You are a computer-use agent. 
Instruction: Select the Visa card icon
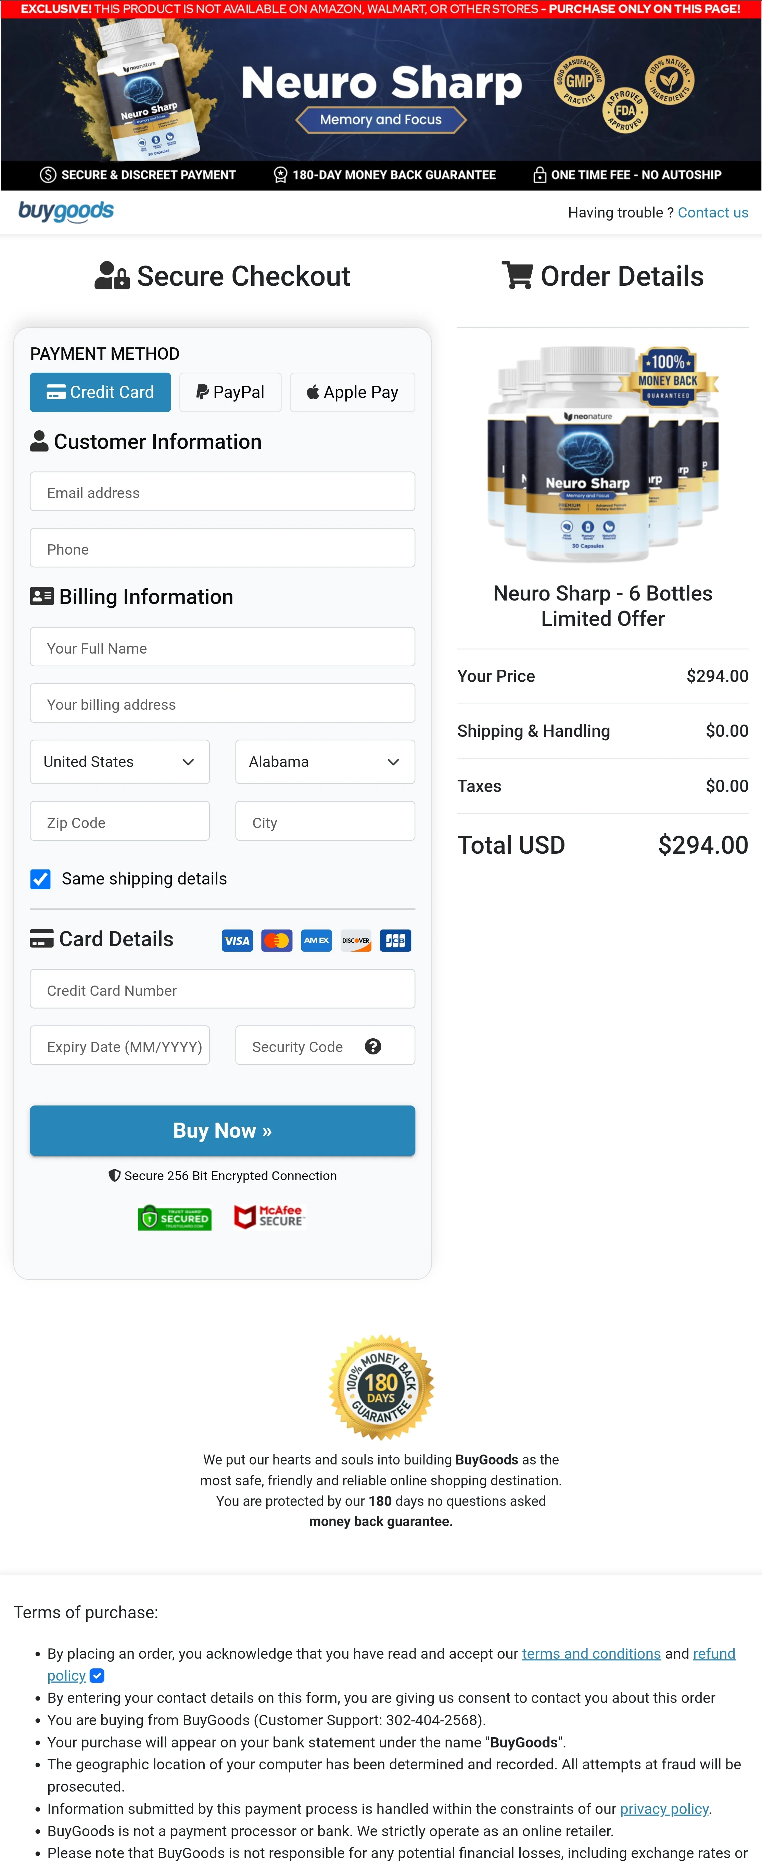coord(237,940)
